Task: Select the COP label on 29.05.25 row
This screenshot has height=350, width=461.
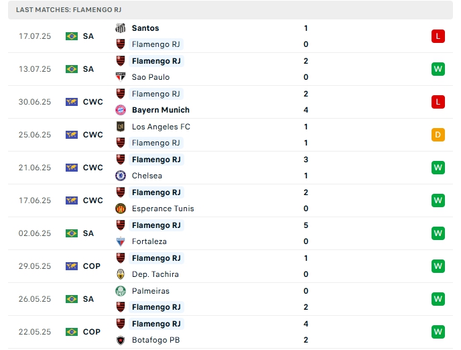Action: tap(92, 266)
